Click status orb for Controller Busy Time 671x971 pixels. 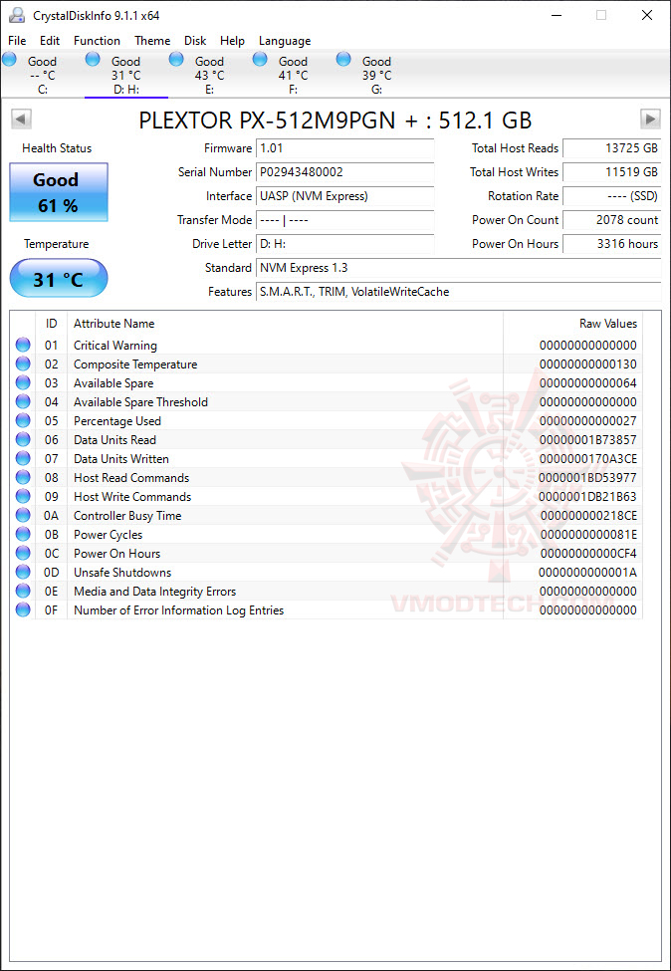click(23, 515)
